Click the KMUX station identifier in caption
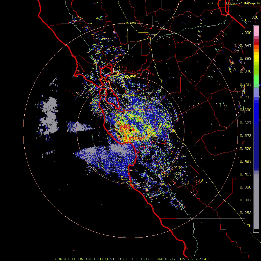The width and height of the screenshot is (261, 261). (x=162, y=259)
